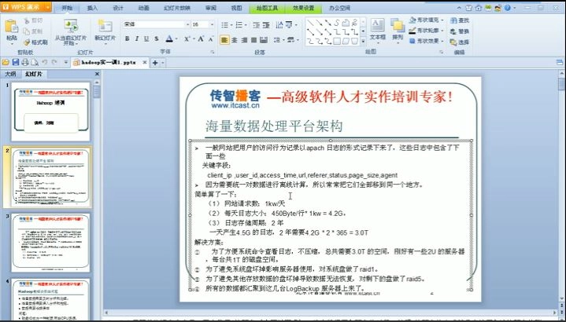This screenshot has width=566, height=322.
Task: Toggle center alignment paragraph button
Action: pos(235,39)
